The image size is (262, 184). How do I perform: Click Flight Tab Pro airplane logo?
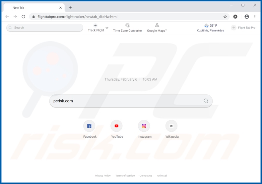(x=233, y=28)
